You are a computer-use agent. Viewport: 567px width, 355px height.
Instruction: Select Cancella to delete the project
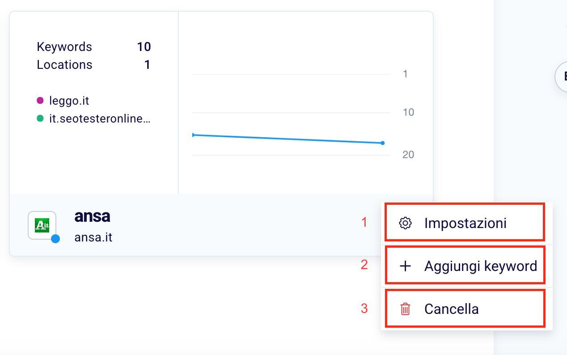[451, 309]
